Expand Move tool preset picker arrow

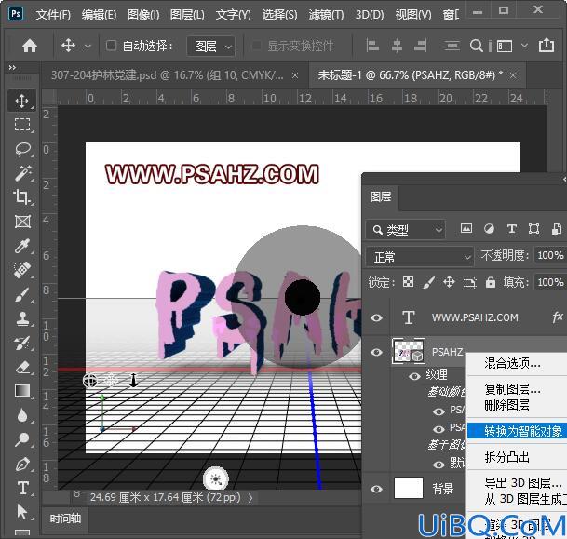(88, 47)
